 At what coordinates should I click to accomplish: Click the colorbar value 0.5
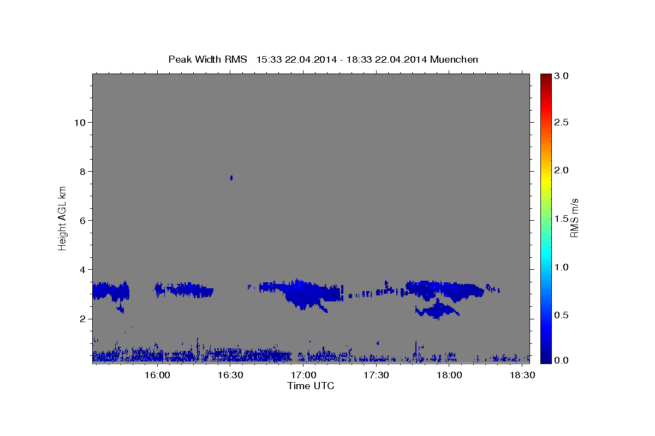(x=562, y=315)
